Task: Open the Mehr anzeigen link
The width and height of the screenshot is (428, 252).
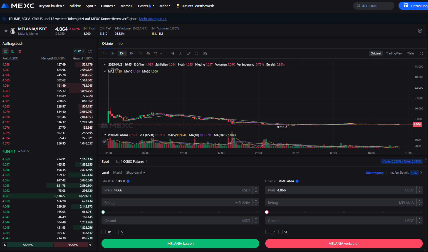Action: tap(153, 19)
